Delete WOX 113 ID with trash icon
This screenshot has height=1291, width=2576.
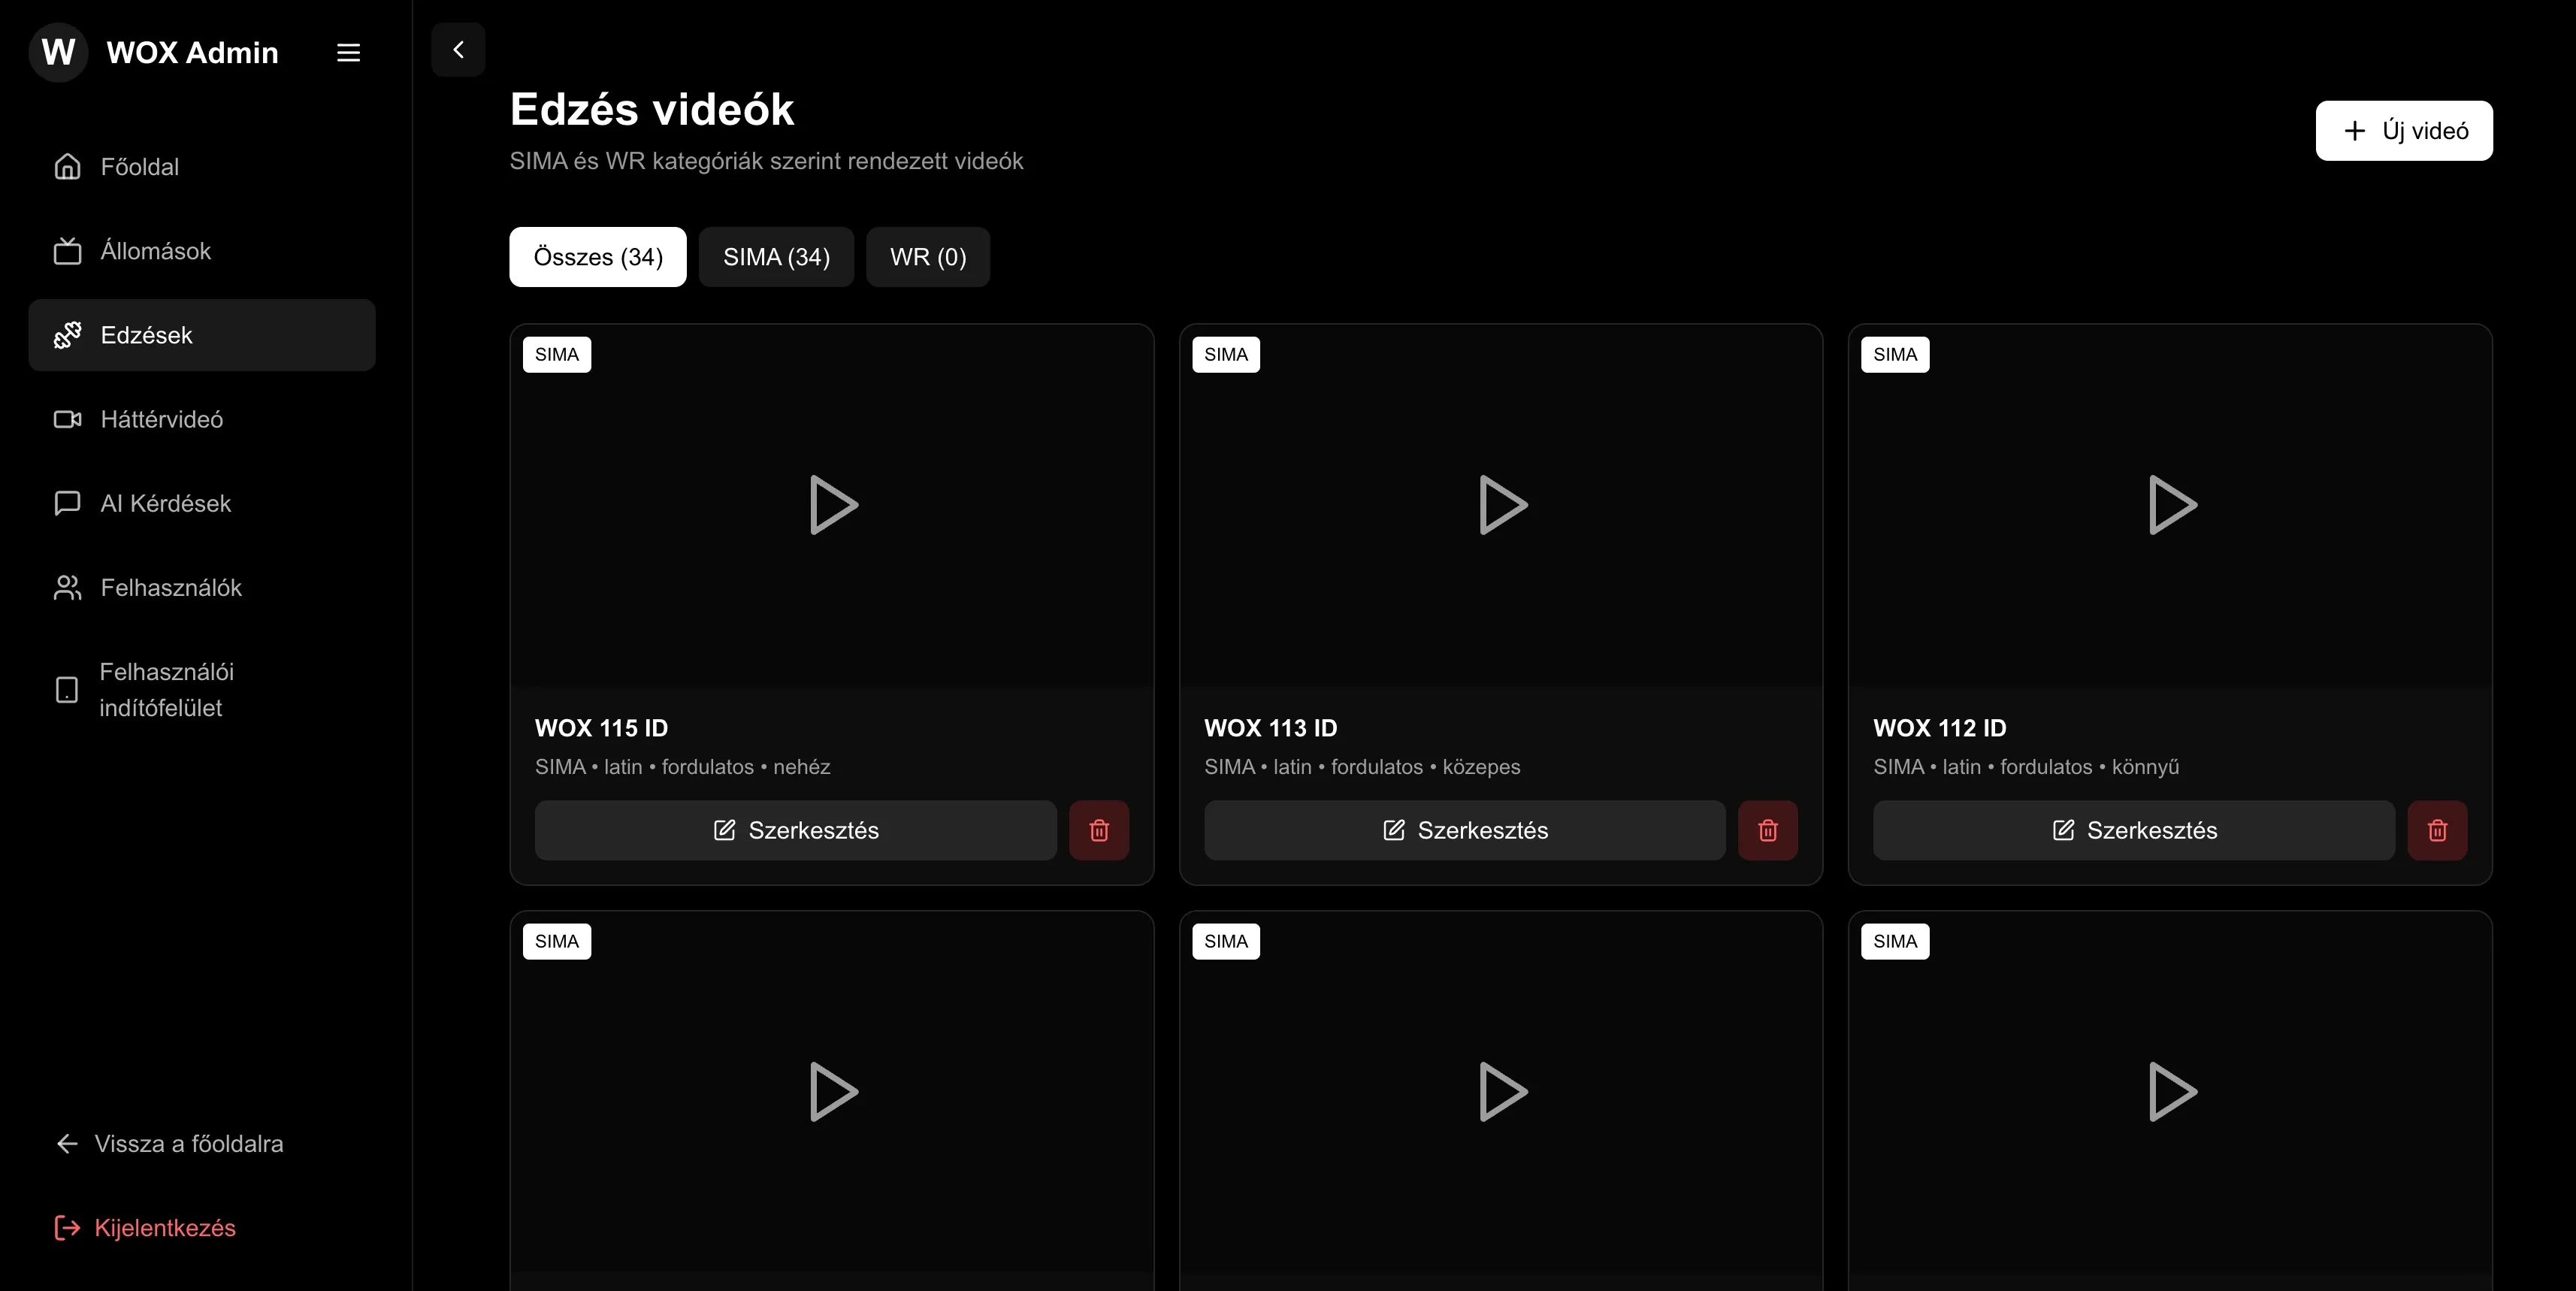1768,830
